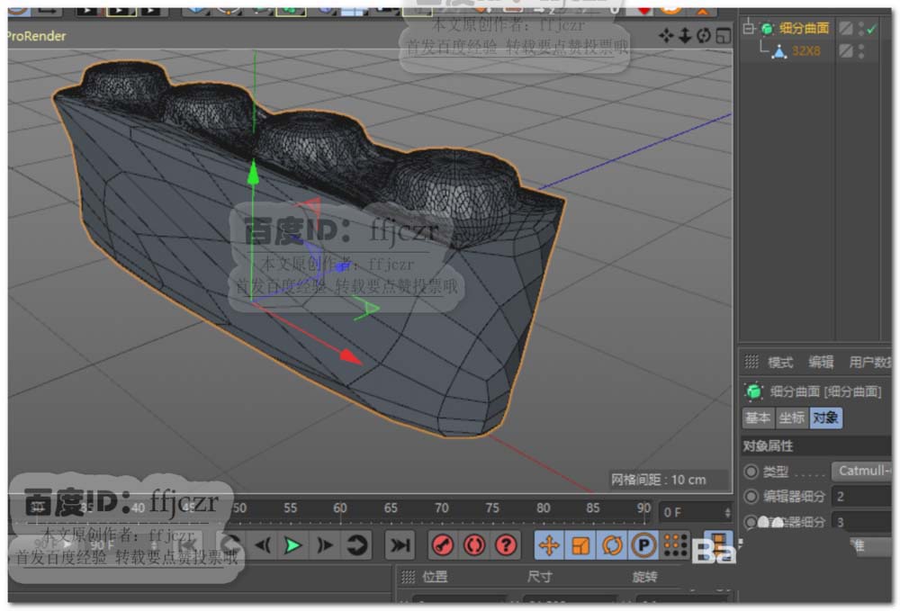Open the 模式 menu in attributes panel
The width and height of the screenshot is (900, 611).
(x=779, y=363)
